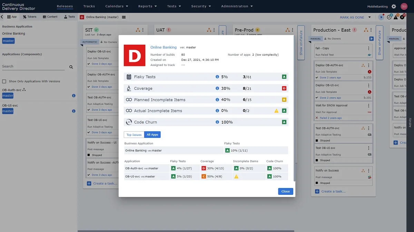The width and height of the screenshot is (414, 232).
Task: Click the info icon beside Flaky Tests
Action: 217,77
